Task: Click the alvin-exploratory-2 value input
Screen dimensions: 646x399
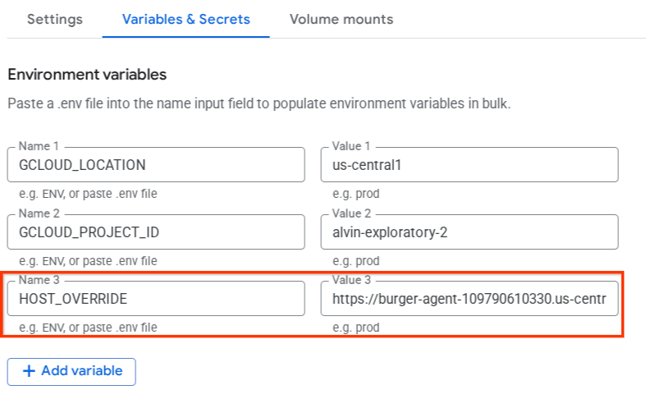Action: [x=469, y=232]
